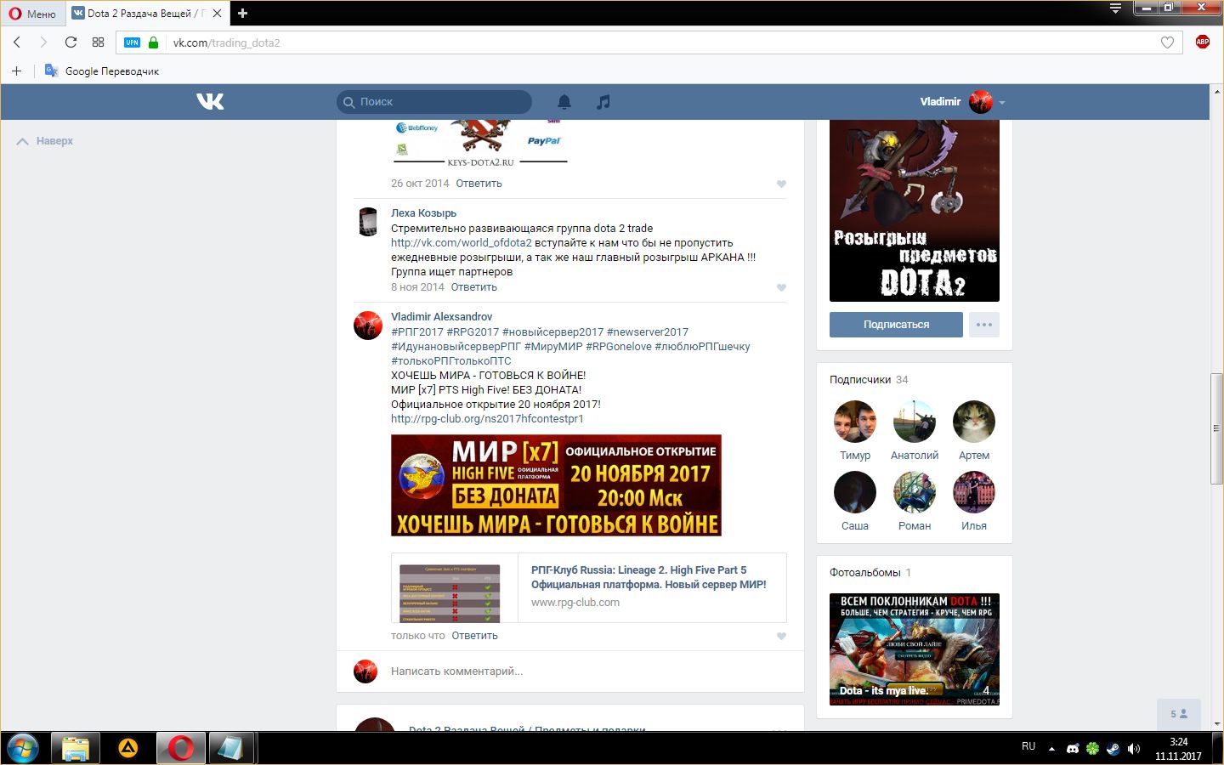Open the three-dots group actions menu

pyautogui.click(x=983, y=325)
